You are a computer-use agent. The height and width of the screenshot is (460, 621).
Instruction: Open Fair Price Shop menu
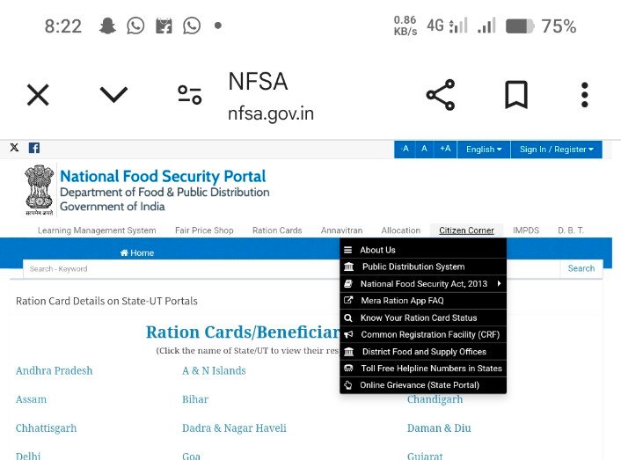pyautogui.click(x=204, y=230)
